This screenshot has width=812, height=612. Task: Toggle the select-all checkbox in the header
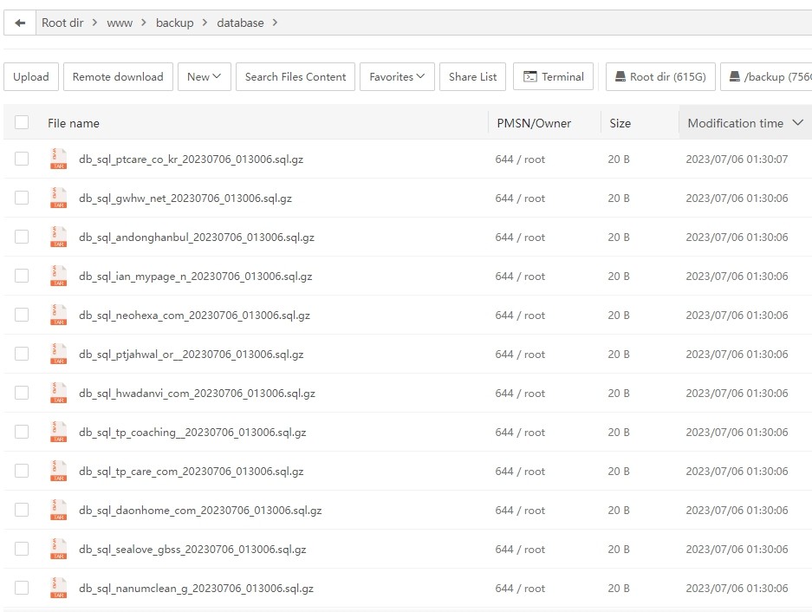point(22,123)
